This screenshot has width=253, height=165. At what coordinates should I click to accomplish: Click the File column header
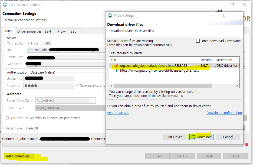coord(154,60)
